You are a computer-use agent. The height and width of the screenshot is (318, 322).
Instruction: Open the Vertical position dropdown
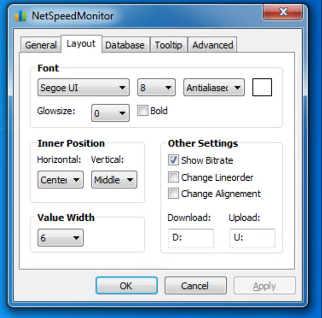point(114,180)
